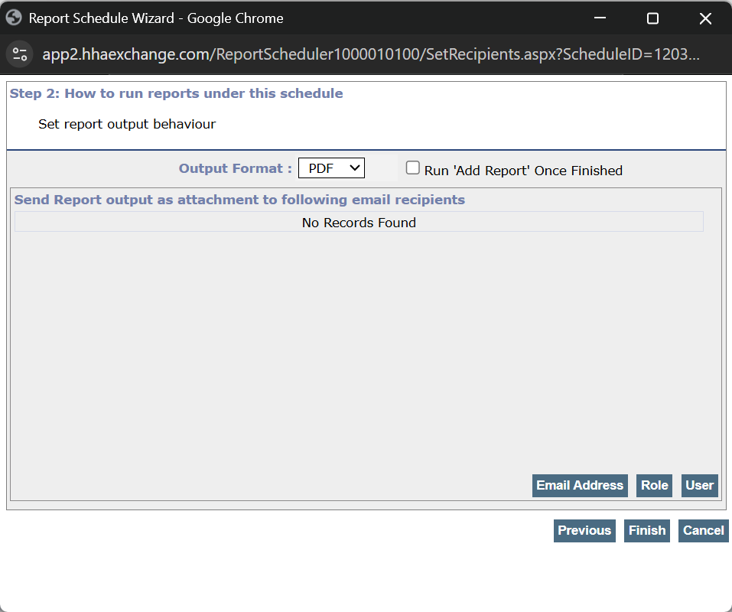Viewport: 732px width, 612px height.
Task: Click the globe icon in the title bar
Action: click(14, 18)
